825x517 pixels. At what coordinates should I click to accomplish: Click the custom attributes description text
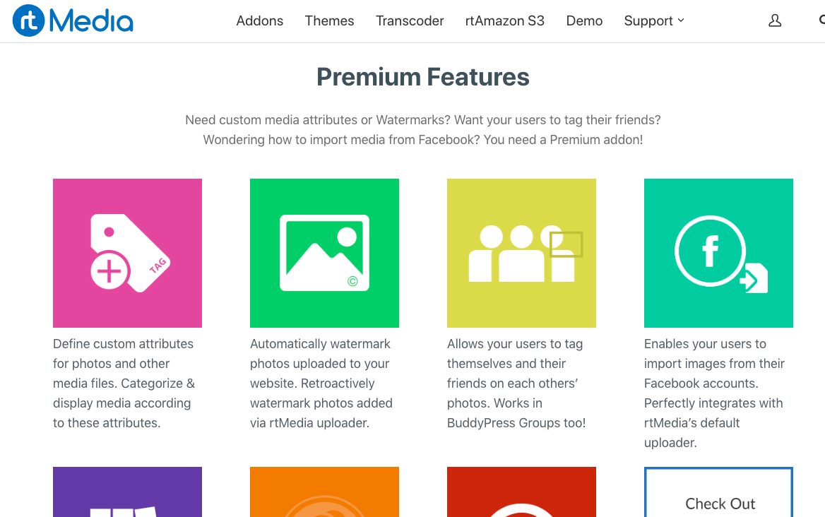pyautogui.click(x=124, y=384)
